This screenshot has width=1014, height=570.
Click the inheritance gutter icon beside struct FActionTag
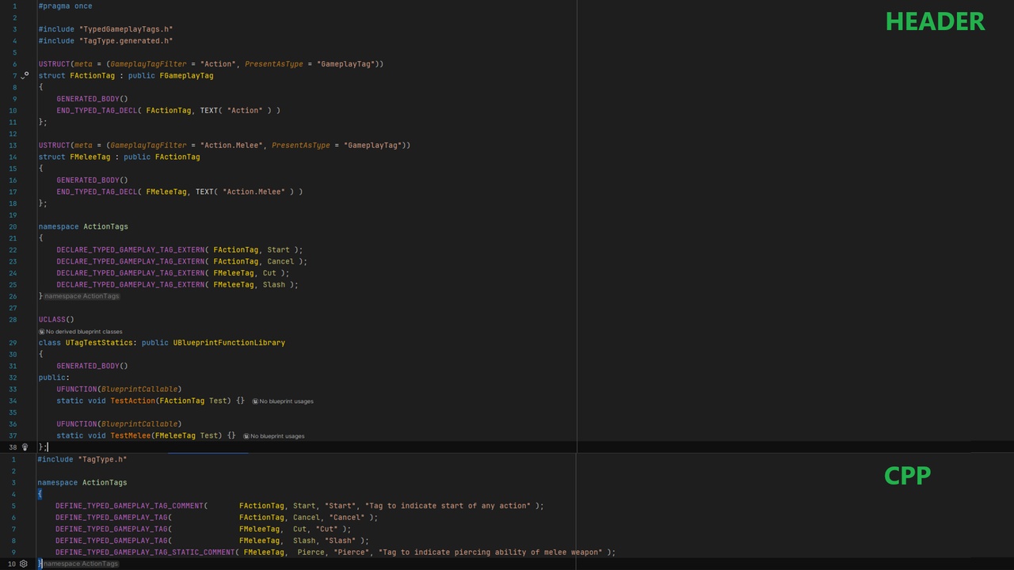[25, 75]
